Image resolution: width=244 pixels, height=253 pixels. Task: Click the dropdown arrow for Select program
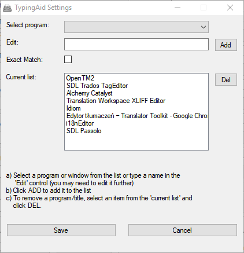(x=204, y=27)
